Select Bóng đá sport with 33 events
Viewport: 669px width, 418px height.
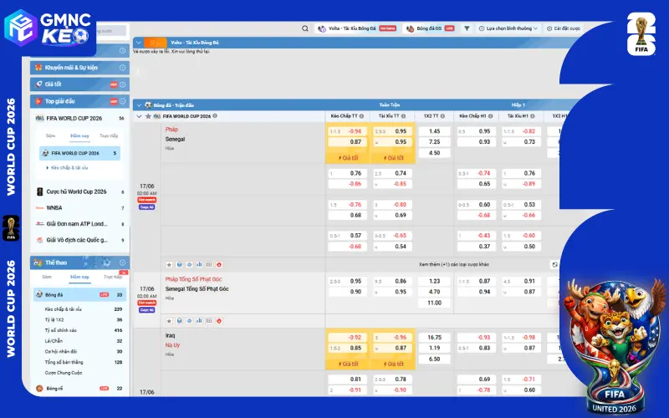click(x=79, y=295)
